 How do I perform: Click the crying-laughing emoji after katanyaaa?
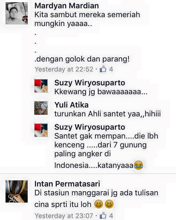[x=139, y=165]
